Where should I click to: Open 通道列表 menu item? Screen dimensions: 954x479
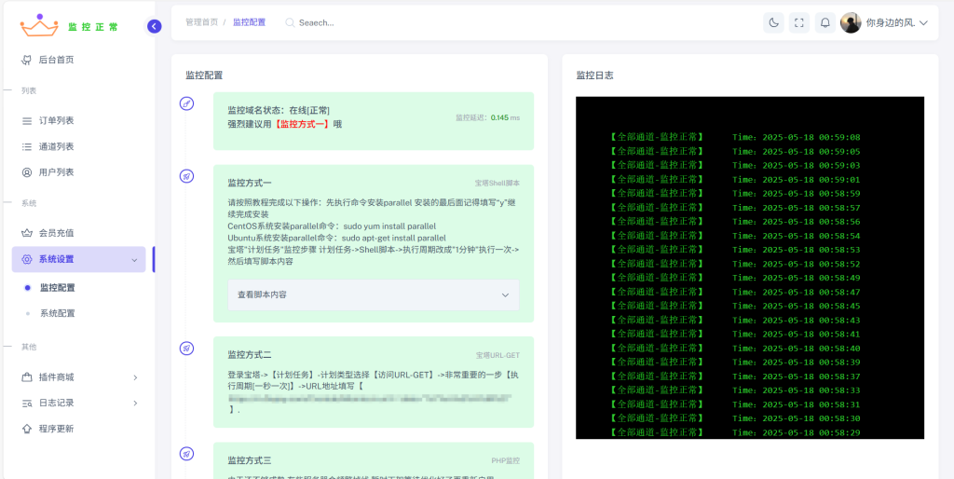tap(56, 146)
